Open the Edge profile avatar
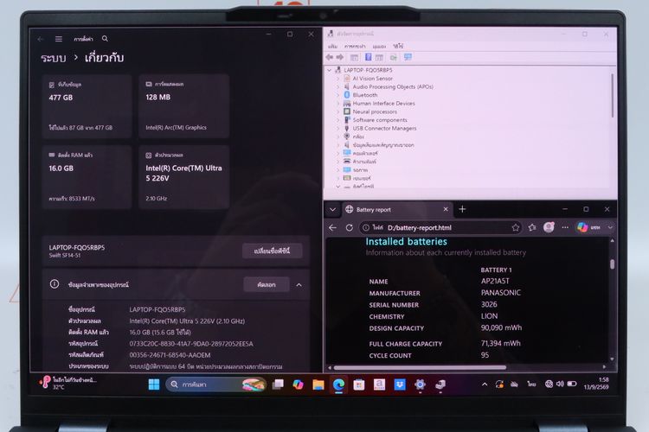This screenshot has height=432, width=649. [549, 227]
